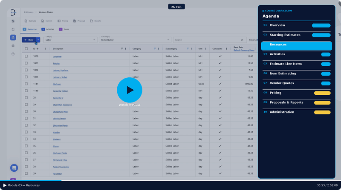Select Pricing in the Agenda
This screenshot has height=190, width=341.
[x=296, y=93]
